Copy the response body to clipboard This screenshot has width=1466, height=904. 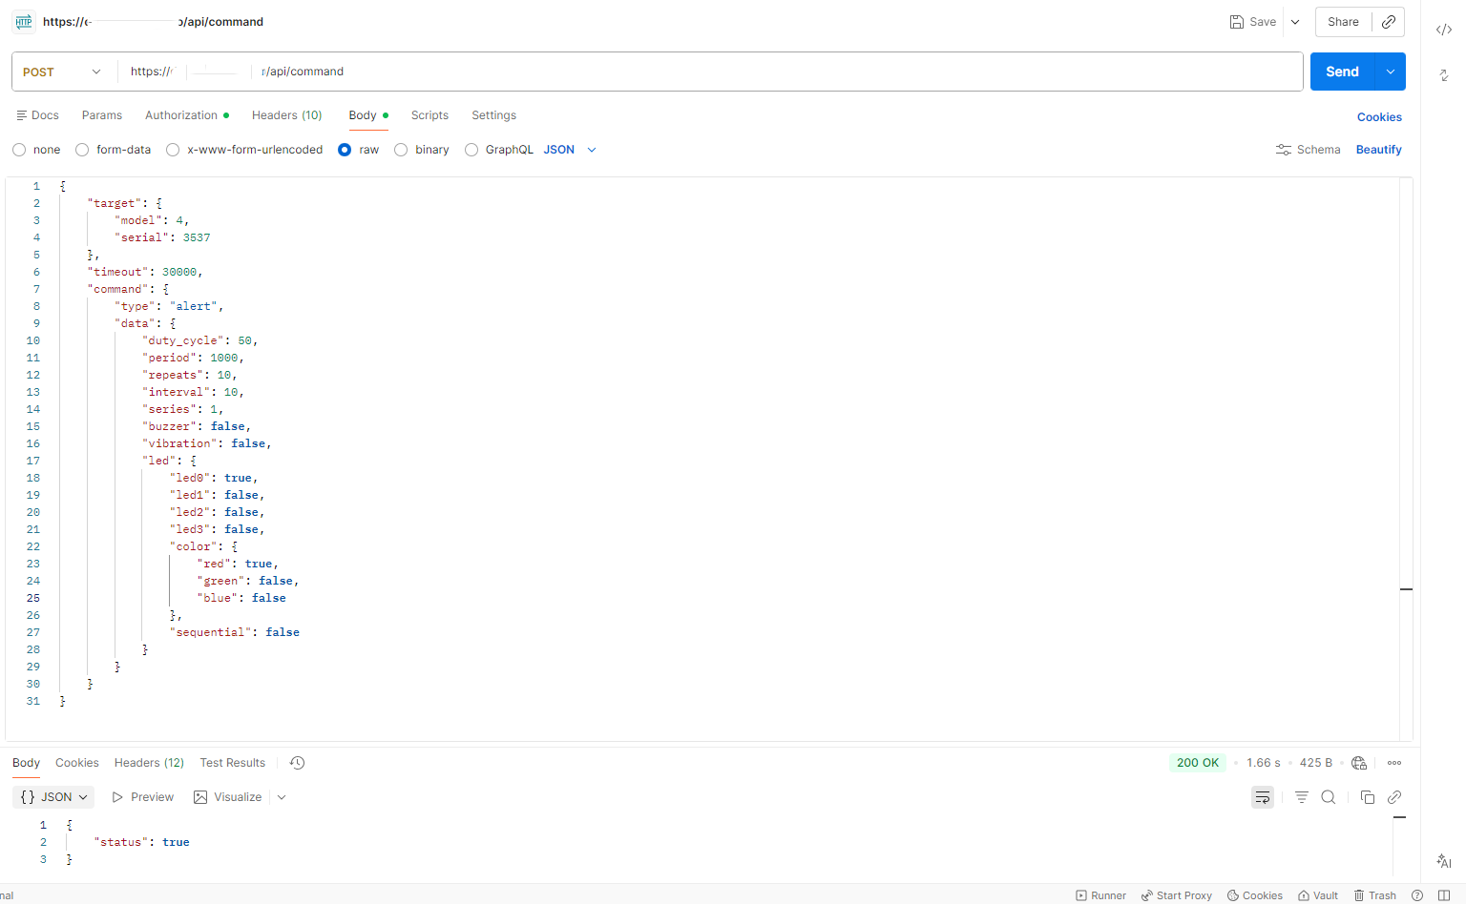tap(1367, 797)
